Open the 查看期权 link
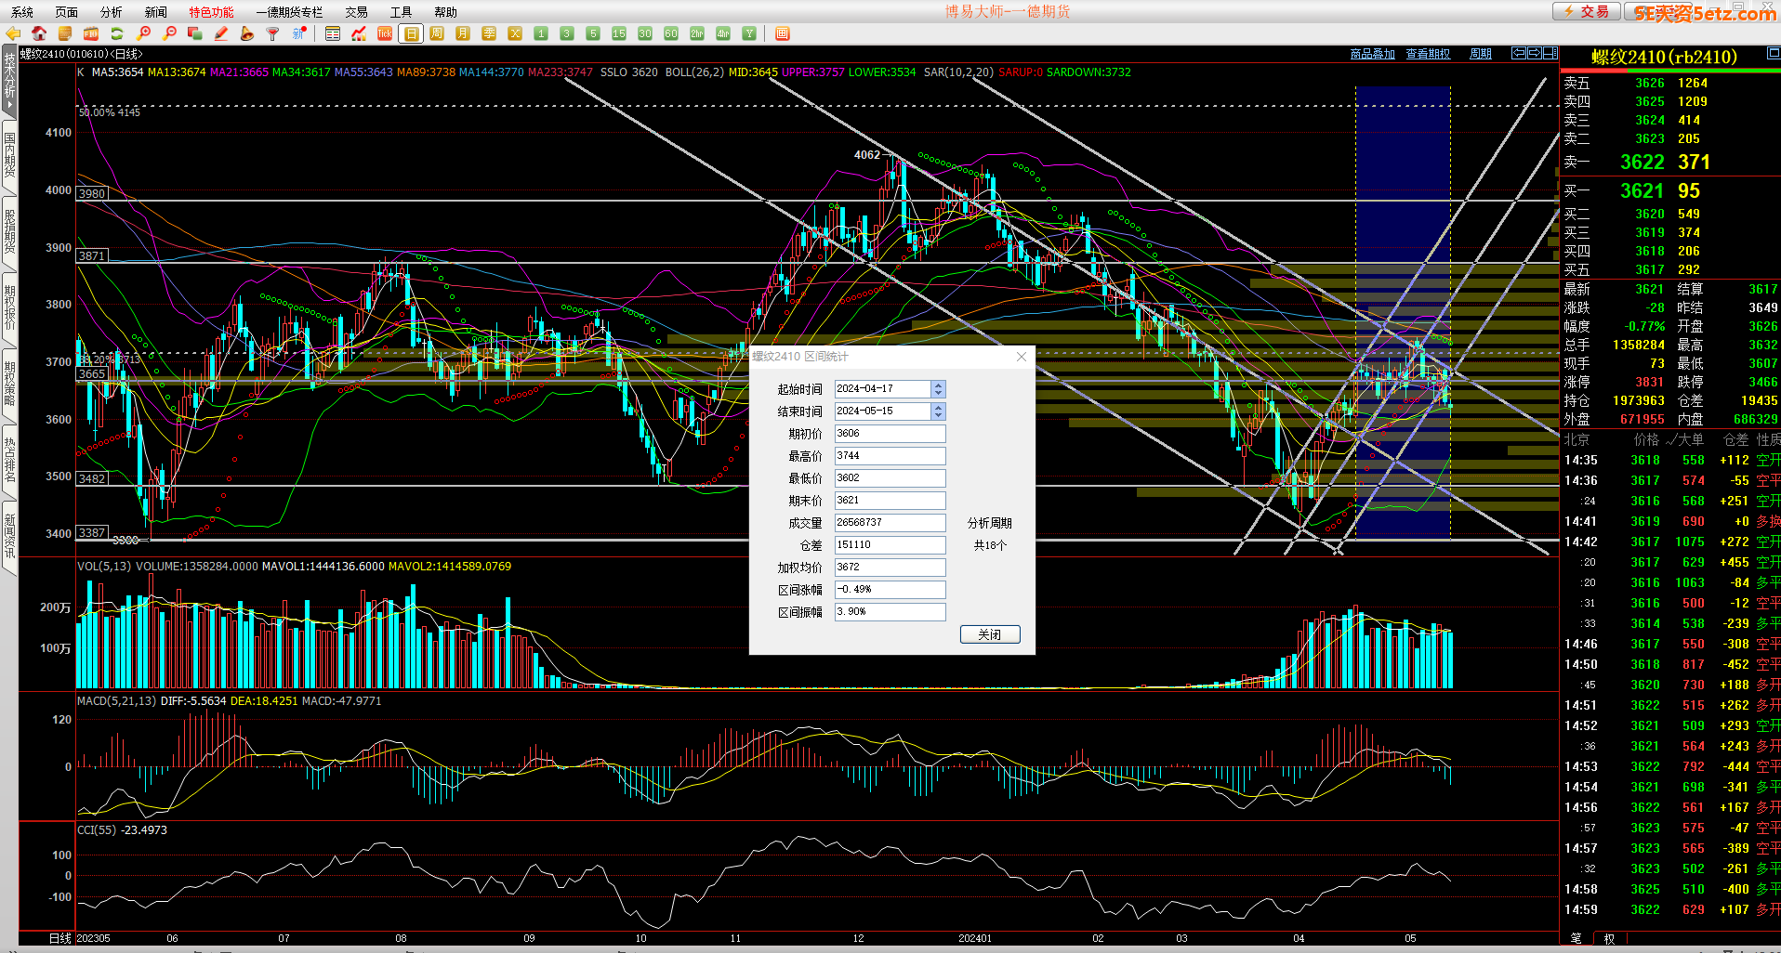Screen dimensions: 1781x953 [1428, 54]
